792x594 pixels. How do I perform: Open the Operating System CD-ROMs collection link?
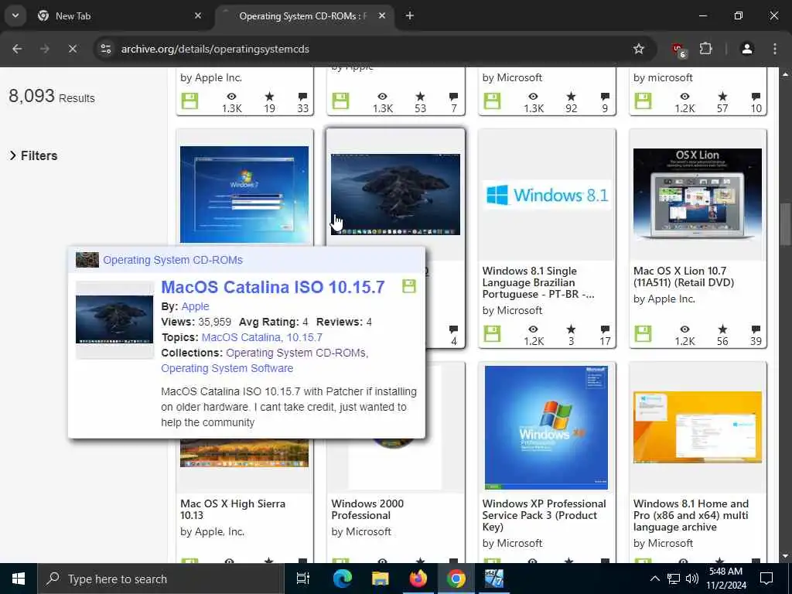(297, 353)
